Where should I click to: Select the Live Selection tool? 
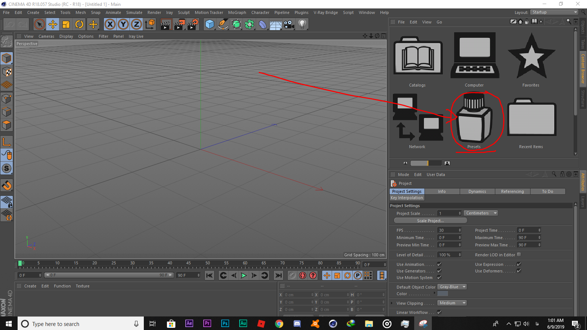(x=39, y=25)
